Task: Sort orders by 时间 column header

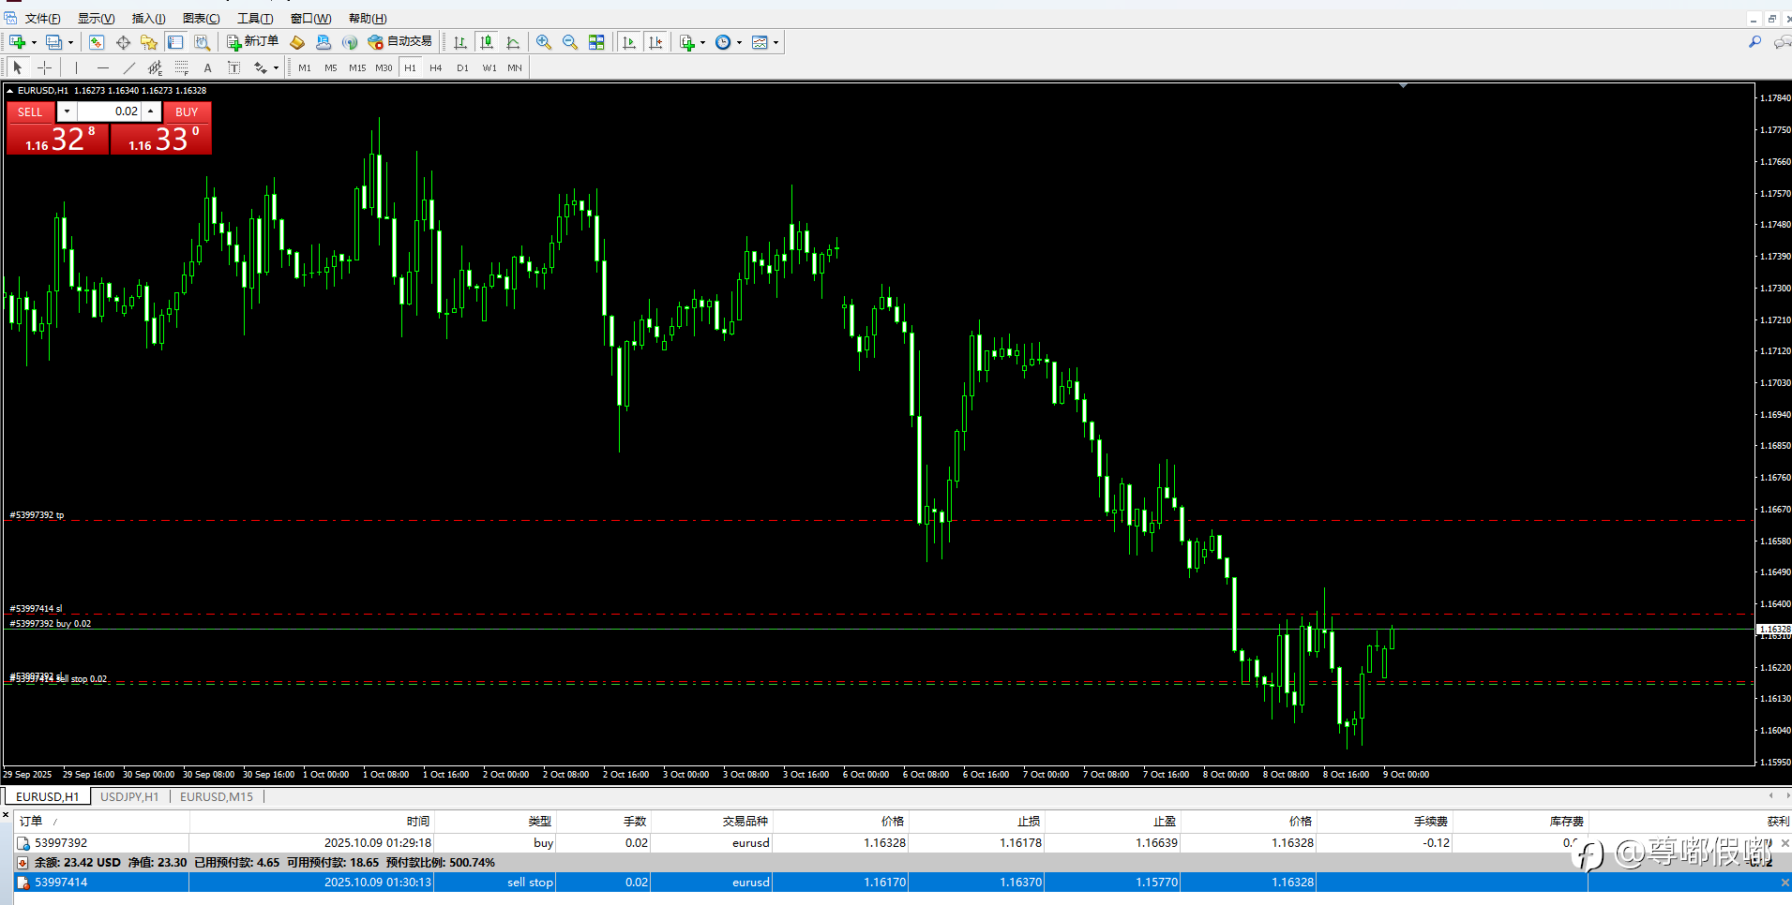Action: [x=311, y=822]
